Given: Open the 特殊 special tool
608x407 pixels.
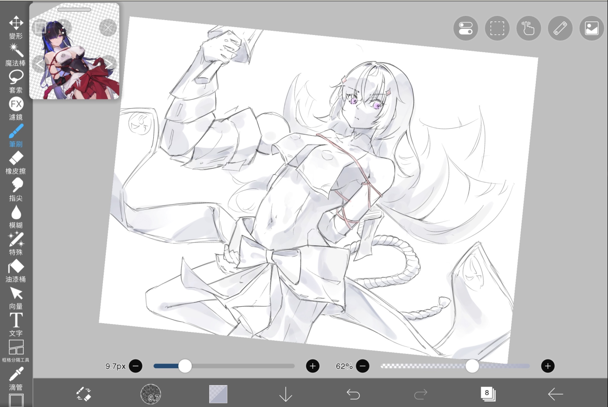Looking at the screenshot, I should tap(16, 244).
